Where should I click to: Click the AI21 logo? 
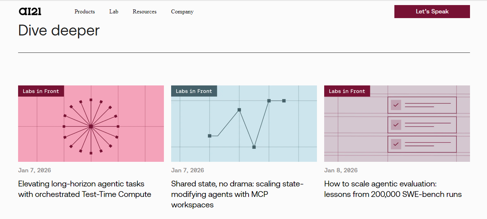click(30, 12)
